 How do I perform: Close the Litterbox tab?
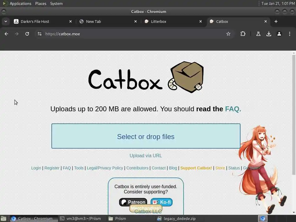point(201,21)
